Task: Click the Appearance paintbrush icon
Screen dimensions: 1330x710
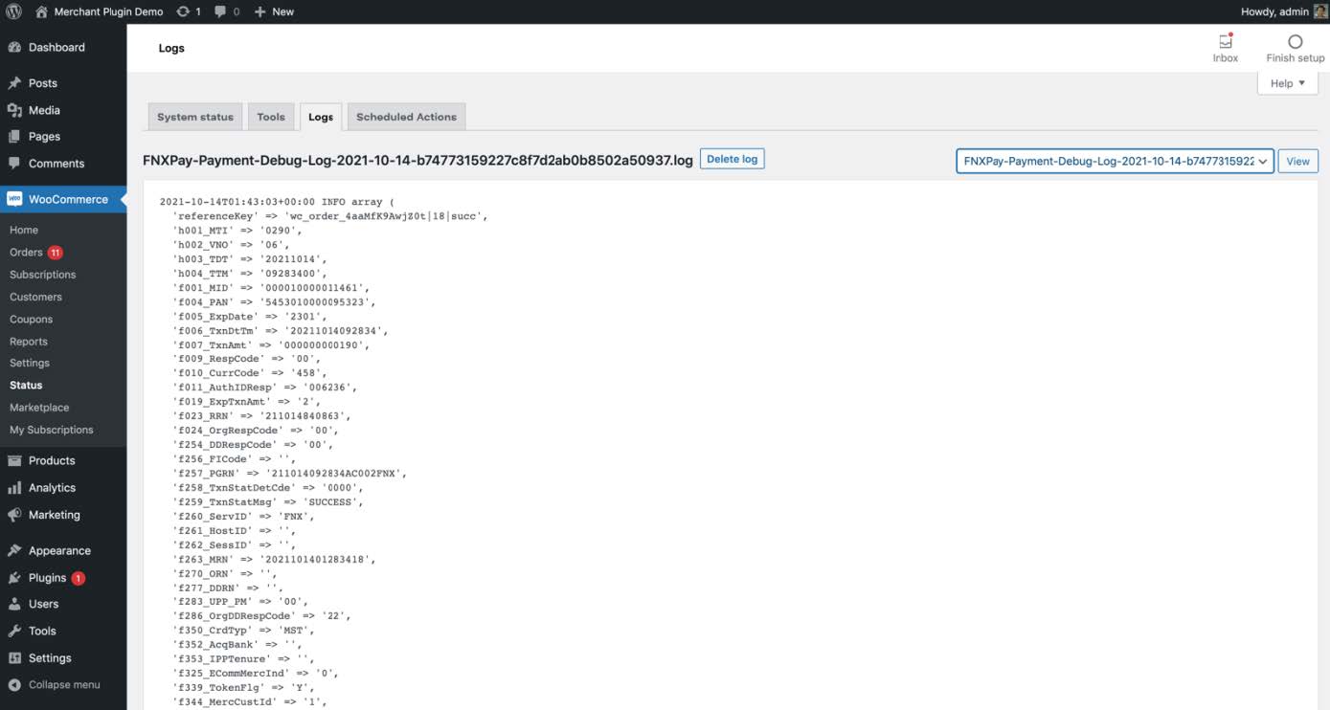Action: (x=14, y=551)
